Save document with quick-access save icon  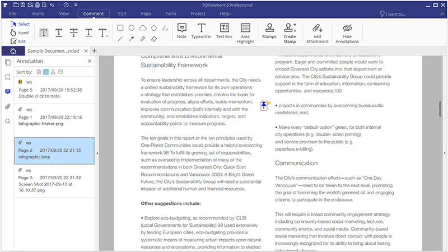pyautogui.click(x=23, y=5)
